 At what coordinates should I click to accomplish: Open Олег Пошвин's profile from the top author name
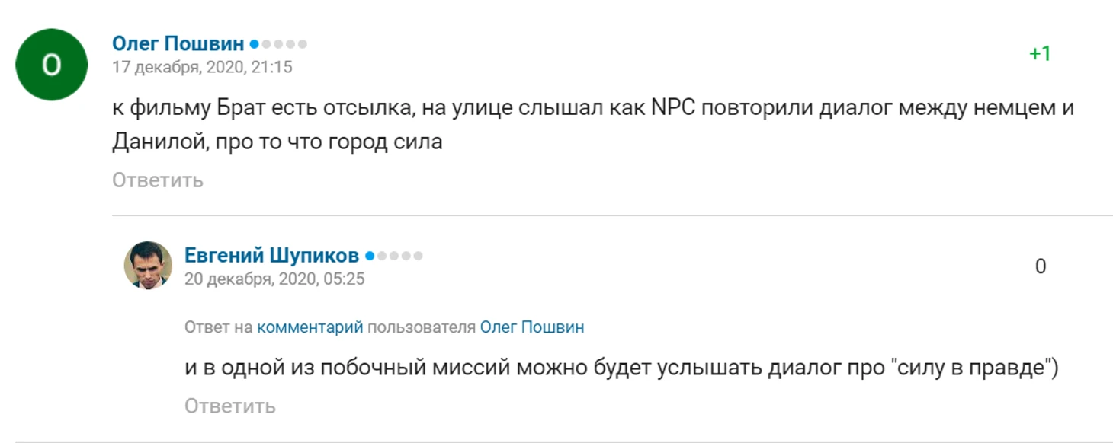click(x=178, y=44)
